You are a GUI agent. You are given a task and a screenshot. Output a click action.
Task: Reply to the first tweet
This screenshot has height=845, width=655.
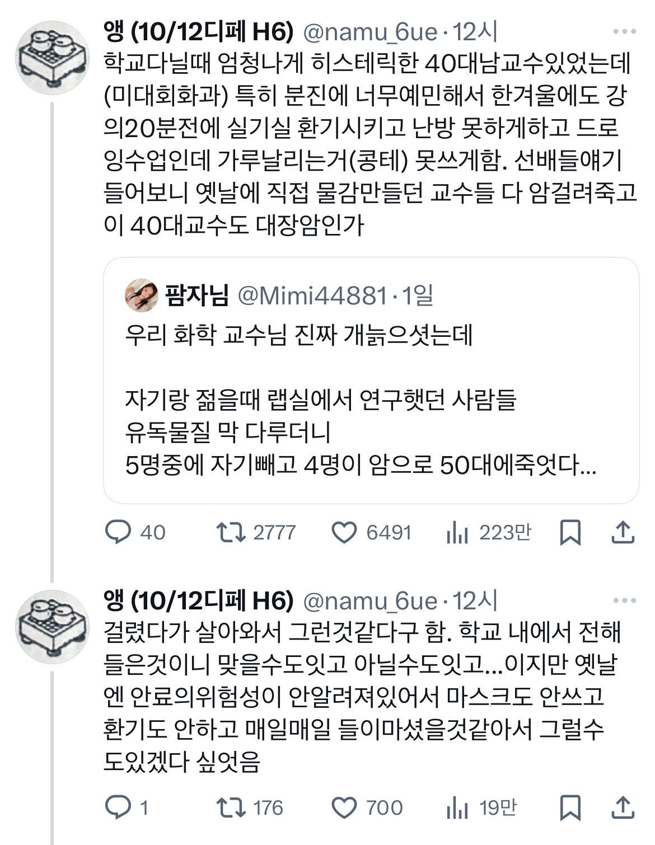tap(118, 532)
